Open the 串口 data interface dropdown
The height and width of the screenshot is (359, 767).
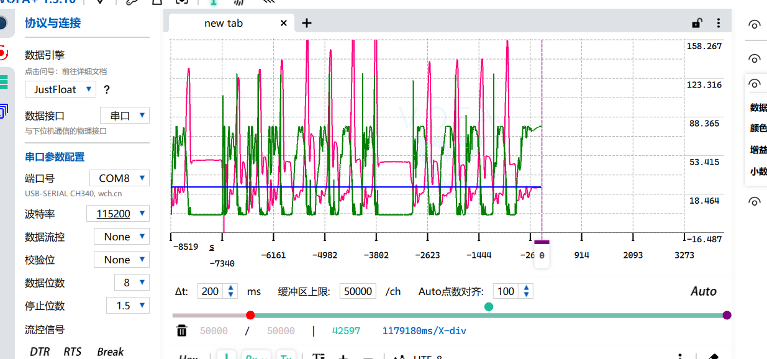pyautogui.click(x=125, y=116)
